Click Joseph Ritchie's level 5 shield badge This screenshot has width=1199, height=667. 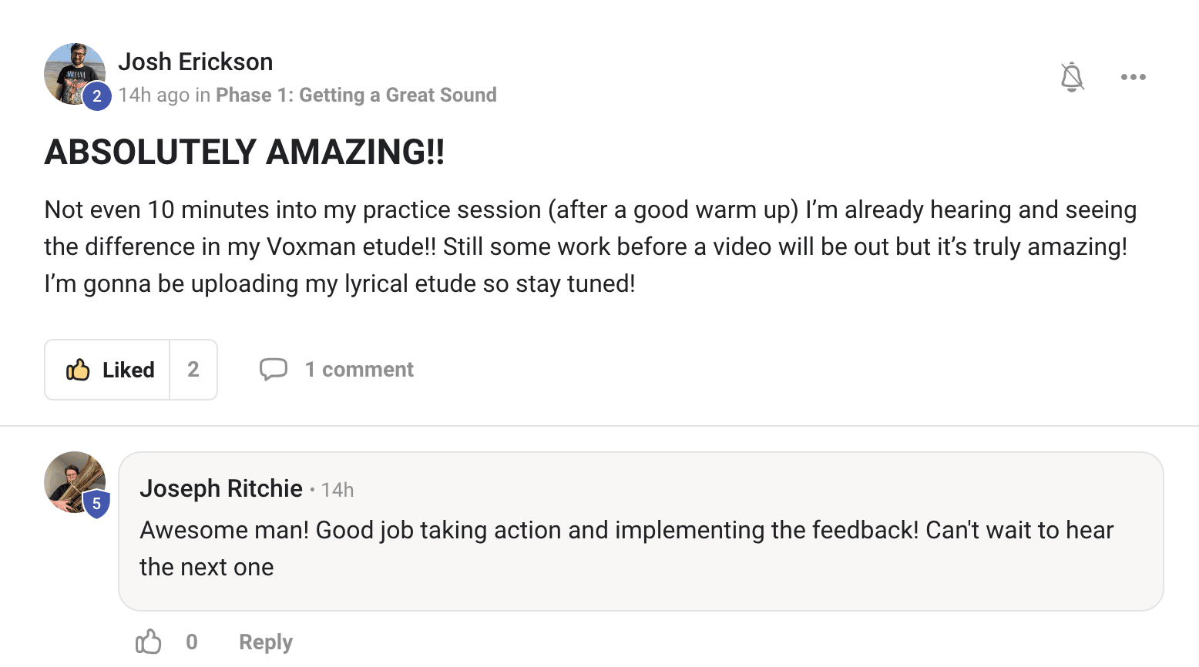tap(96, 504)
